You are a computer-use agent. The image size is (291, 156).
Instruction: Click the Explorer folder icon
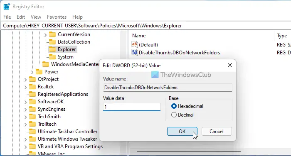click(x=52, y=49)
